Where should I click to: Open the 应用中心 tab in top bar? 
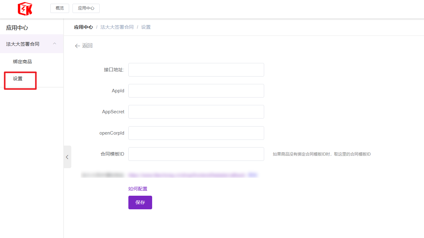tap(86, 8)
